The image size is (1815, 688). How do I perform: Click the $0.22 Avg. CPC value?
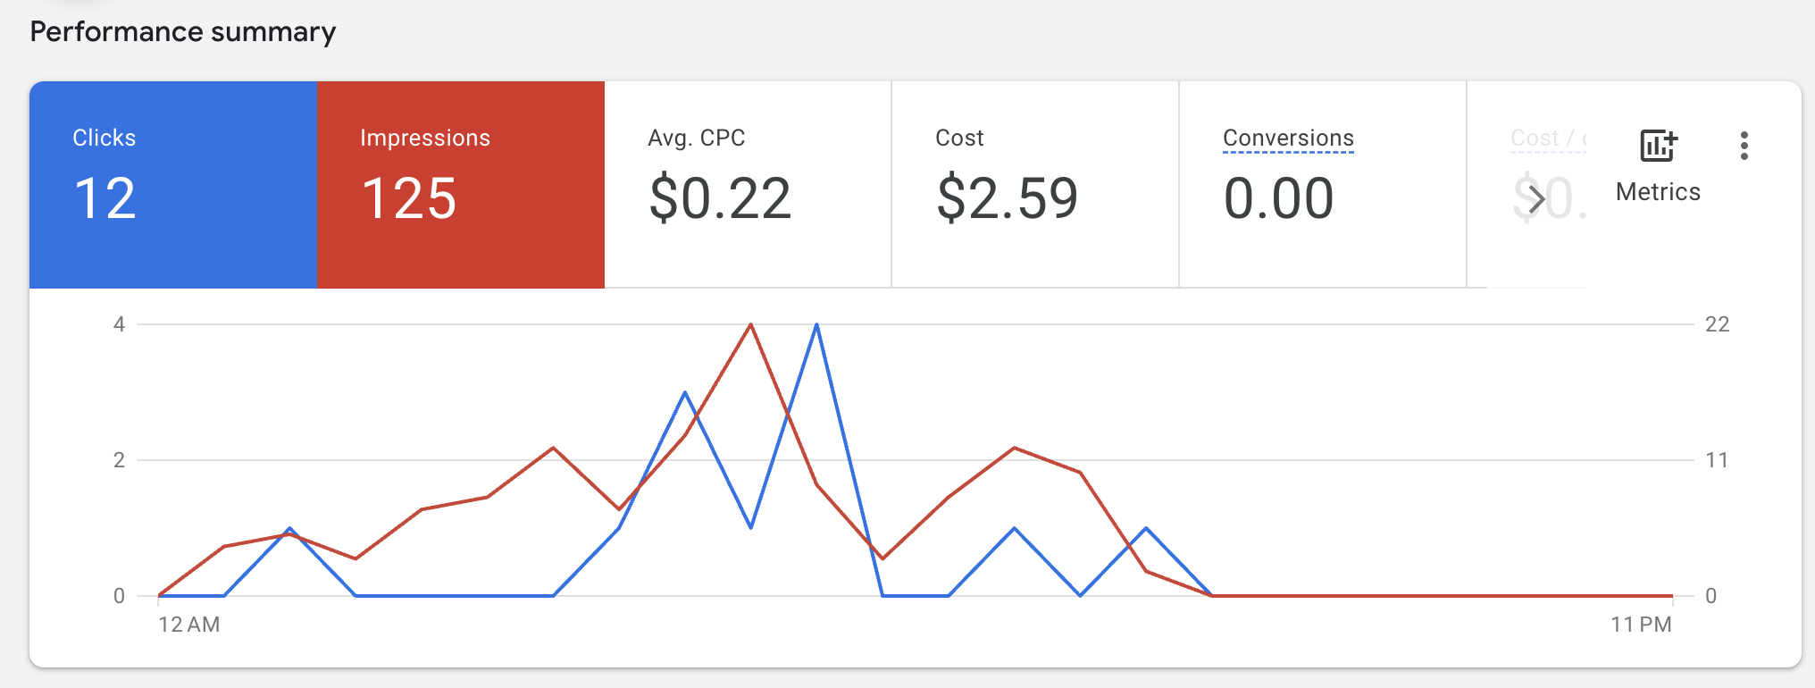click(720, 198)
